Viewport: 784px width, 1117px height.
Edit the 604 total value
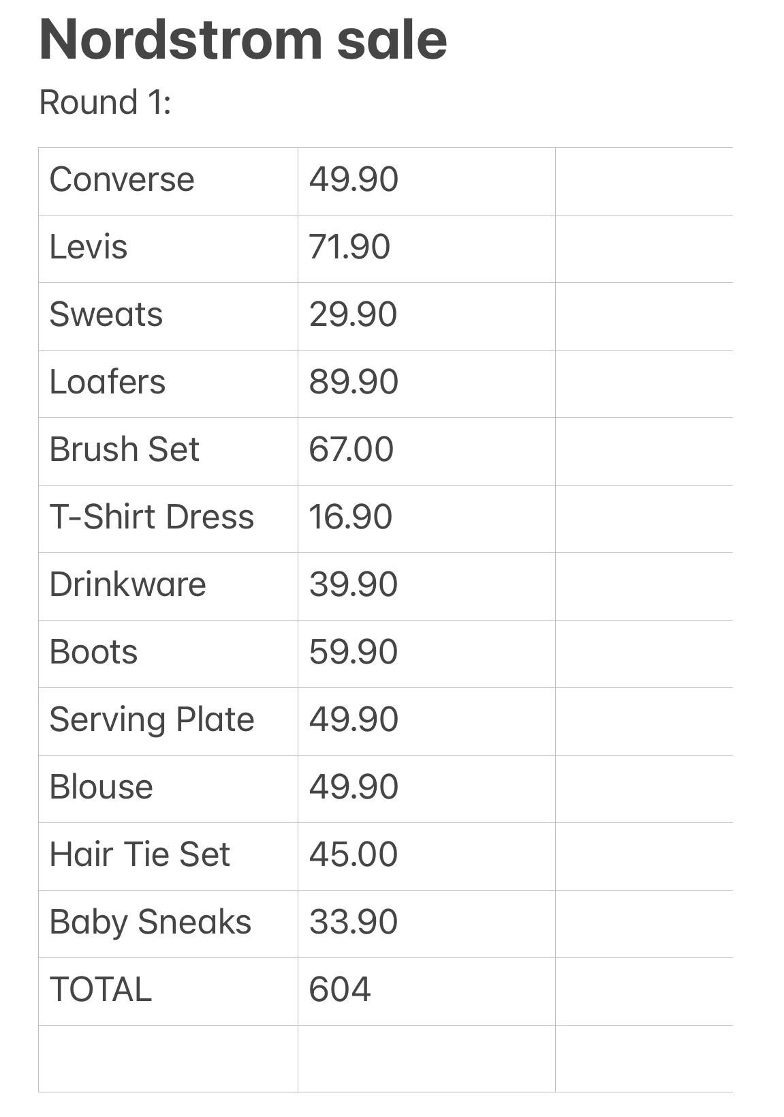[426, 992]
